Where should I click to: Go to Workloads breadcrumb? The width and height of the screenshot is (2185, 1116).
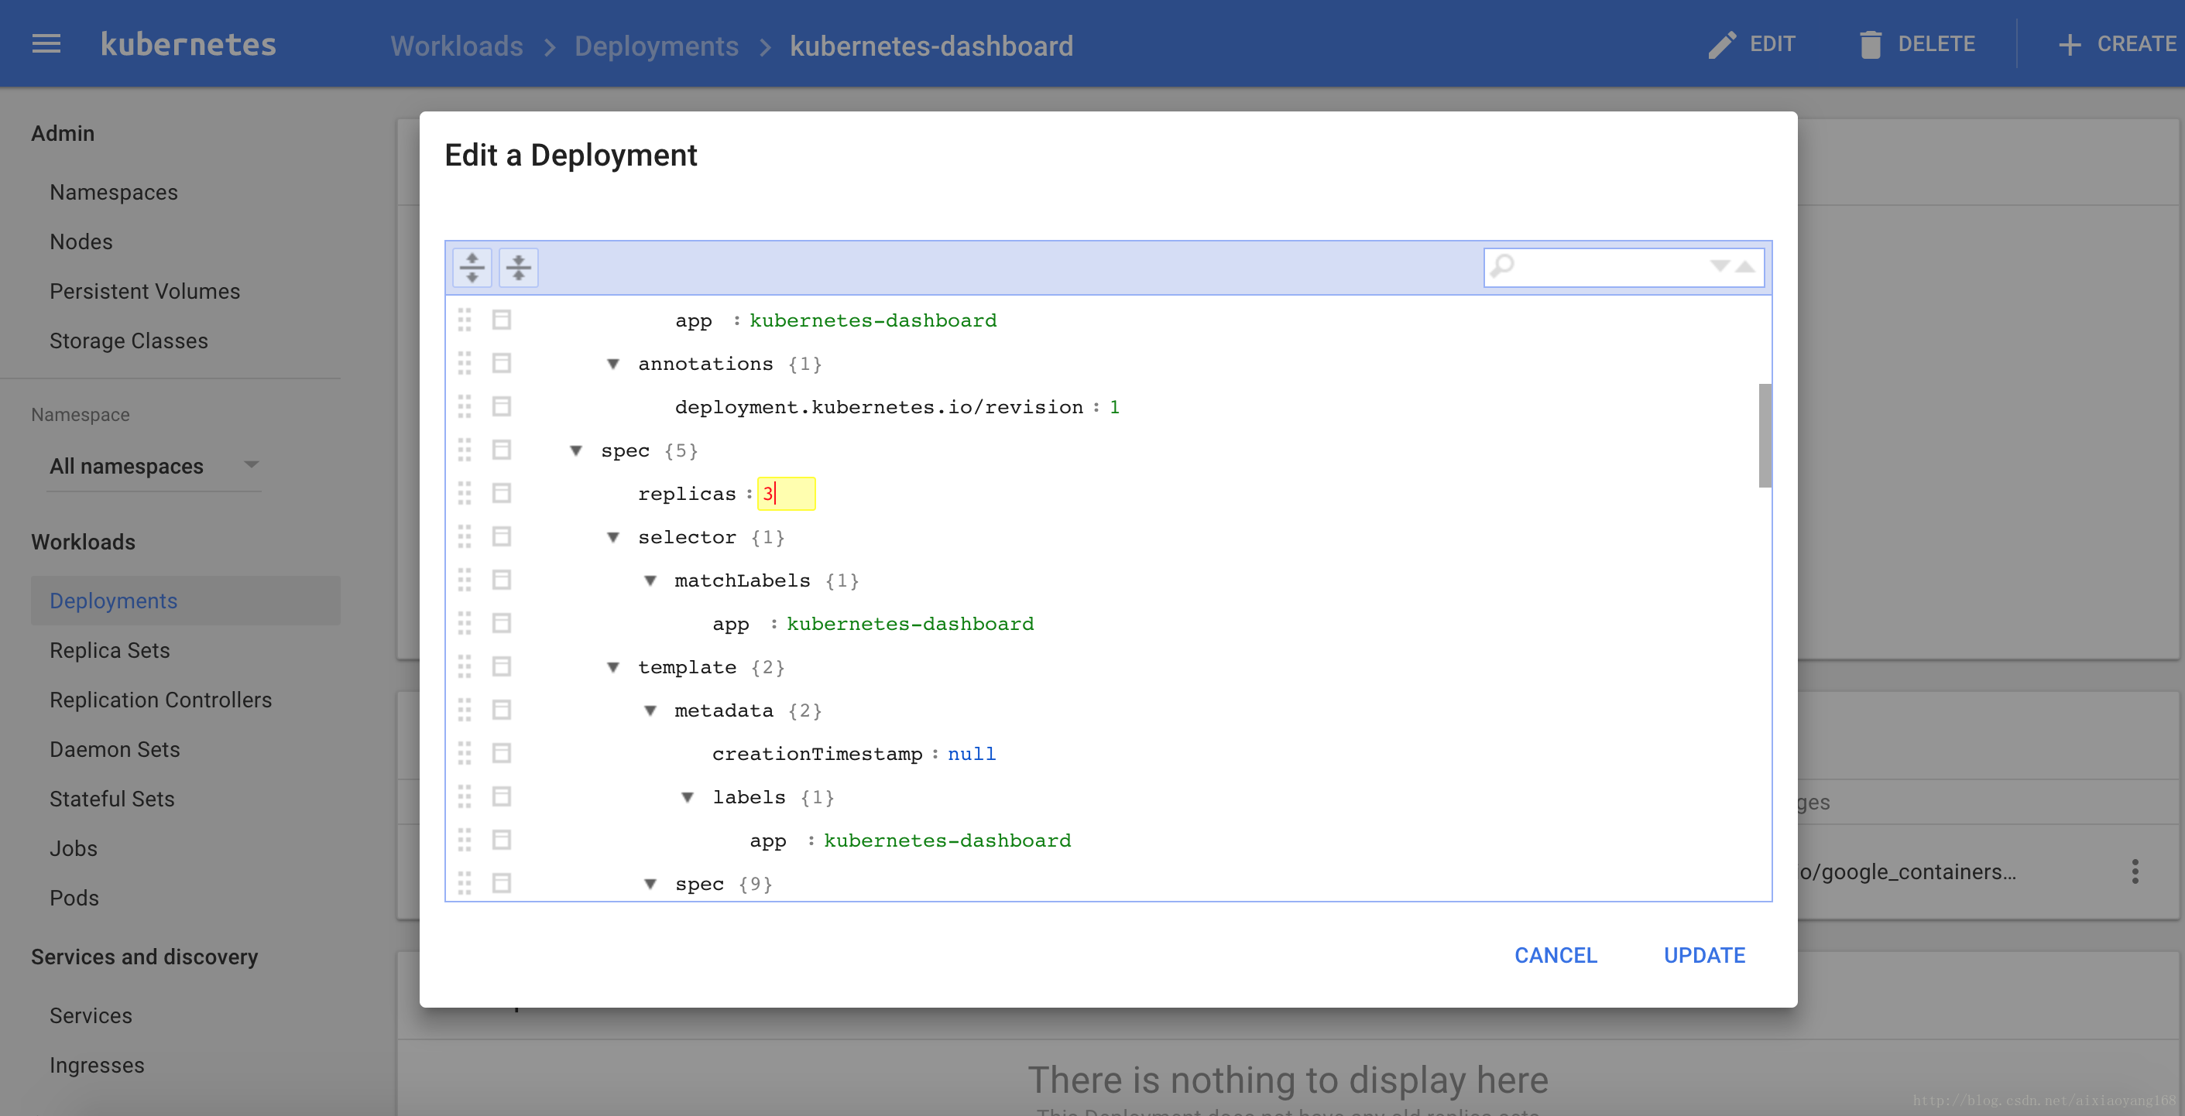point(456,46)
